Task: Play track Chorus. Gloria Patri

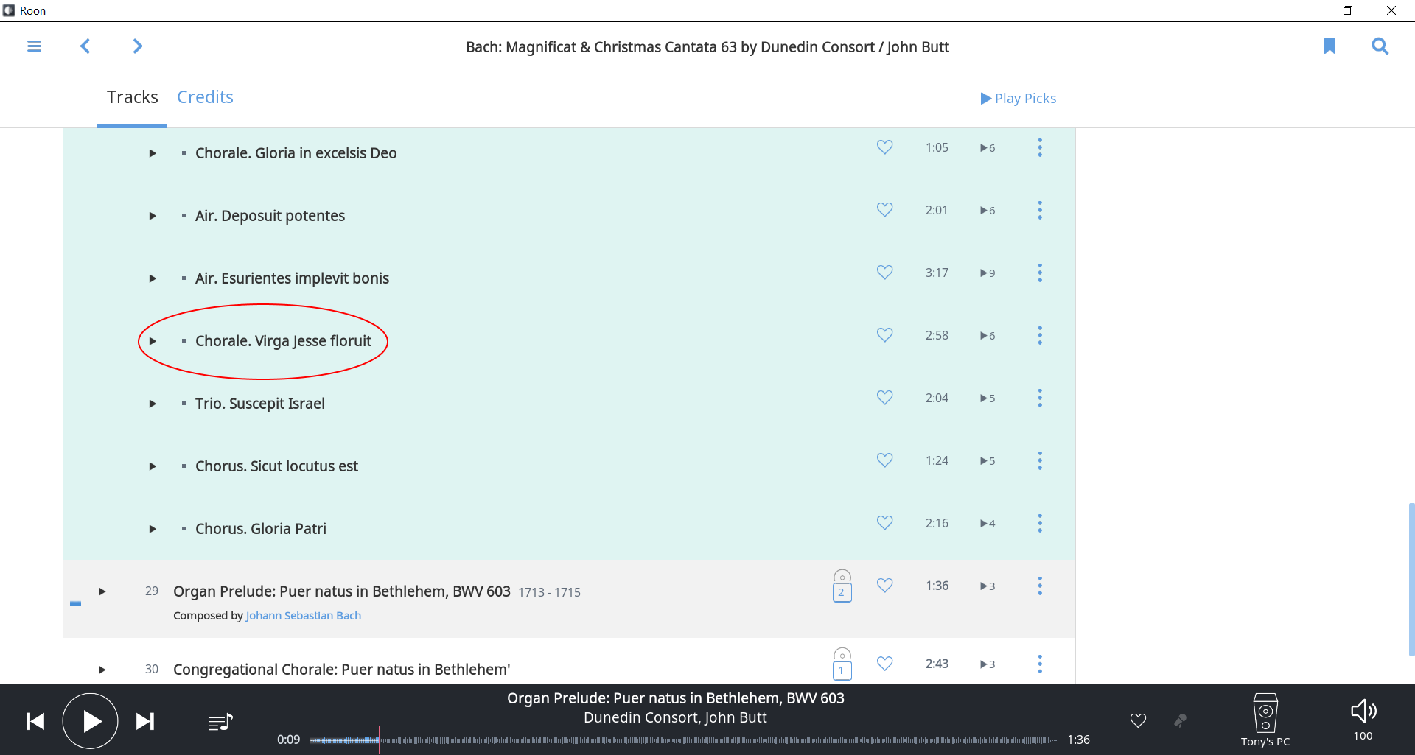Action: coord(153,529)
